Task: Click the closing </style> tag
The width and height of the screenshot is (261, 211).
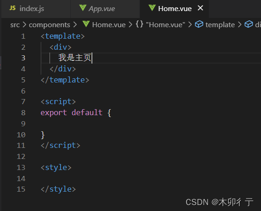Action: 58,189
